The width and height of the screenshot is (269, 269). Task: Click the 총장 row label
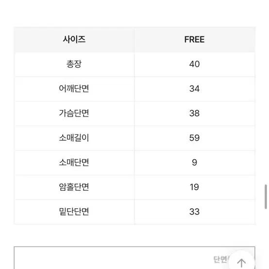pos(74,64)
